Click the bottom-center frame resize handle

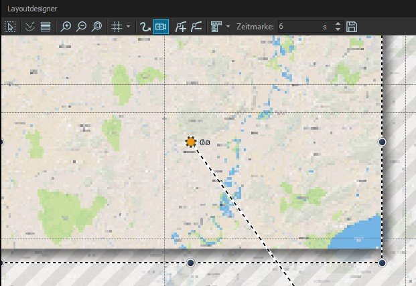click(190, 263)
